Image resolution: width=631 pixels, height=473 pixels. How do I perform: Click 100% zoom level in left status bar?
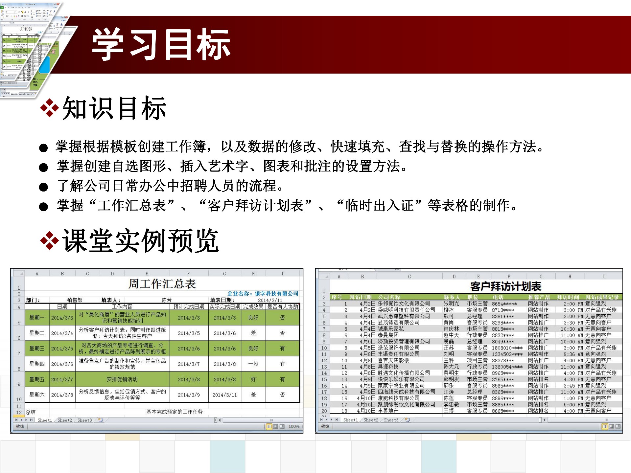pyautogui.click(x=294, y=426)
